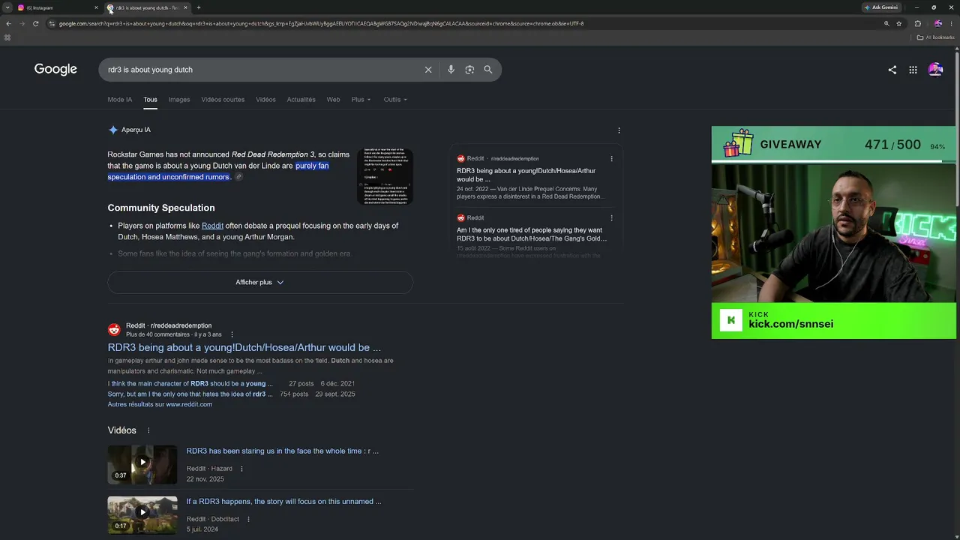Reload the page with the refresh icon
The image size is (960, 540).
click(35, 23)
